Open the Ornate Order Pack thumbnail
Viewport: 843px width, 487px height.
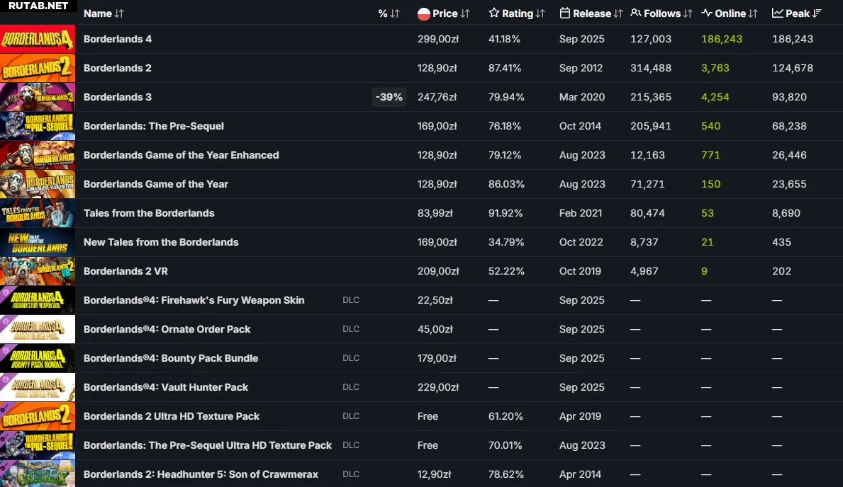(x=38, y=328)
